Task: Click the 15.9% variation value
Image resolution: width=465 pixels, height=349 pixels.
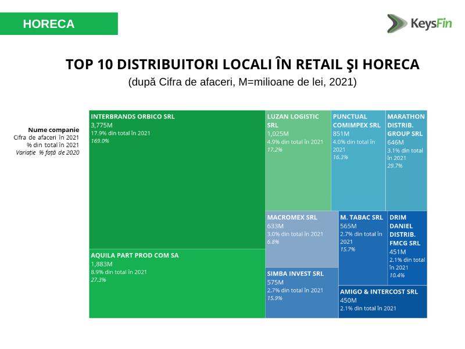Action: tap(274, 298)
